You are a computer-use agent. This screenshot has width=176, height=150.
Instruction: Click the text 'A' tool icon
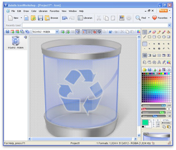(159, 62)
